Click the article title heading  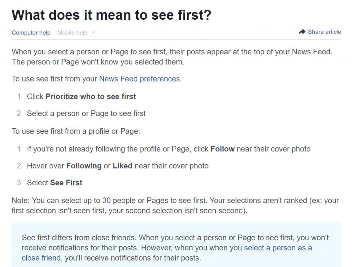coord(112,15)
